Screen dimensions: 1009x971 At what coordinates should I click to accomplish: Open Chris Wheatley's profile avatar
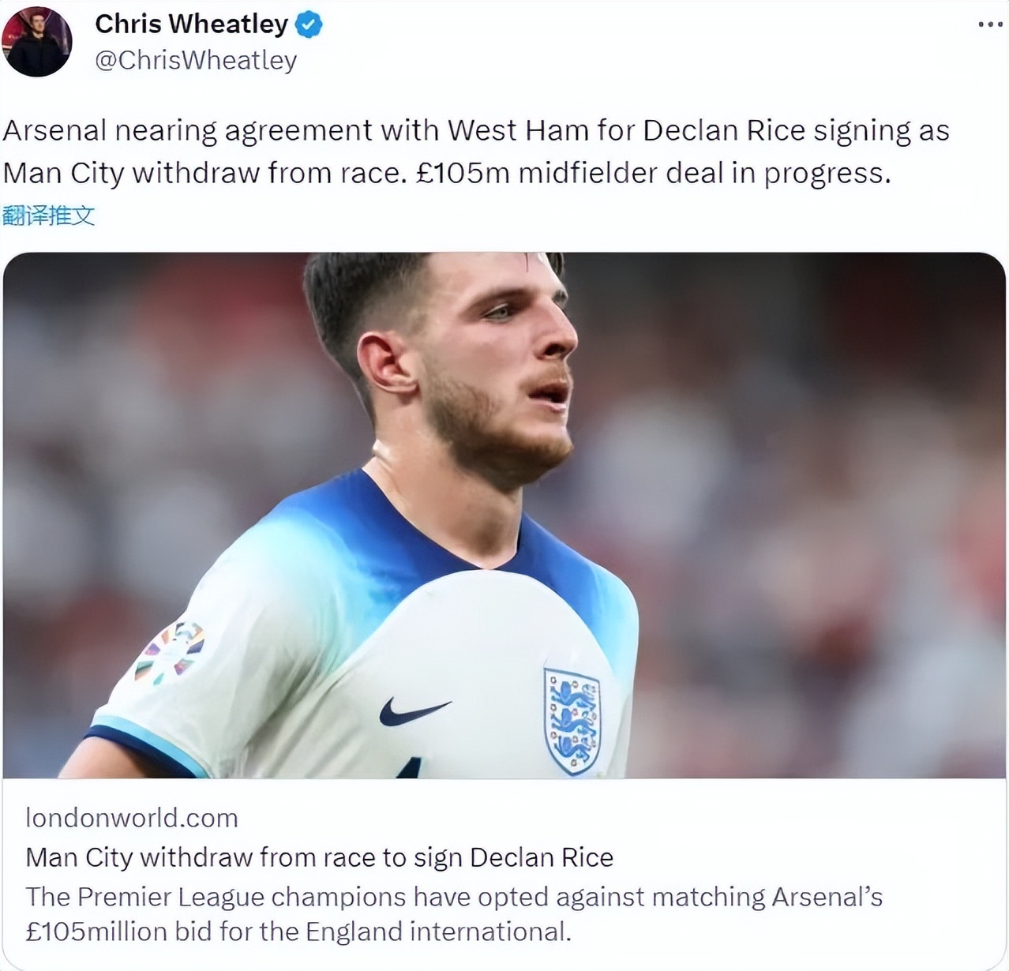point(37,42)
